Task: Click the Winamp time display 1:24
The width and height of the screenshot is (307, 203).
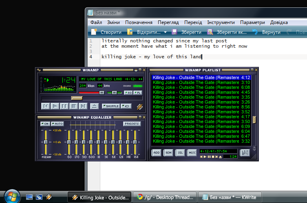Action: tap(68, 80)
